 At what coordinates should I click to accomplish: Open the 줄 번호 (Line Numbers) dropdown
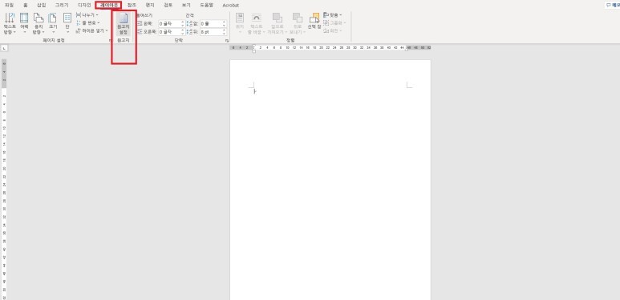88,22
